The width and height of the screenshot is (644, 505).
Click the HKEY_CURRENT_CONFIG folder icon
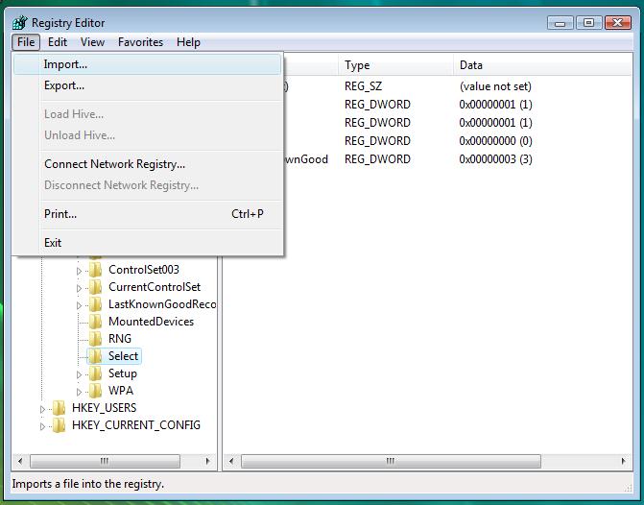60,425
